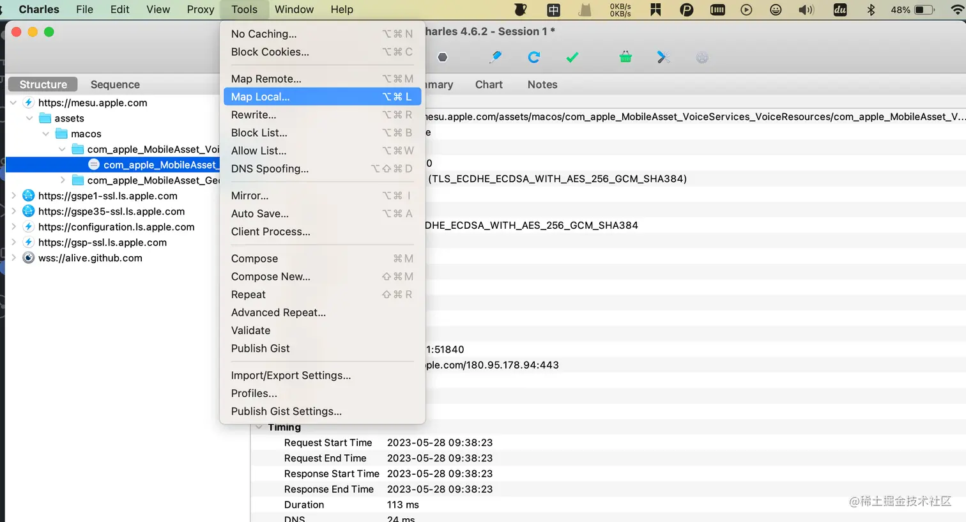Click the configuration.ls.apple.com lightning icon

coord(28,227)
